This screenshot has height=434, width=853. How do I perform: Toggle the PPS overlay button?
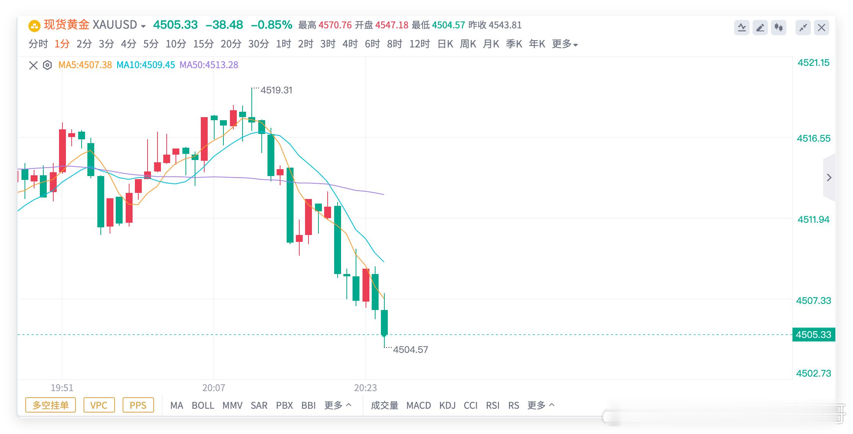[138, 405]
